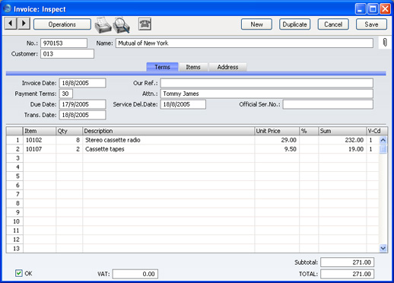Click description Stereo cassette radio
394x283 pixels.
tap(113, 140)
